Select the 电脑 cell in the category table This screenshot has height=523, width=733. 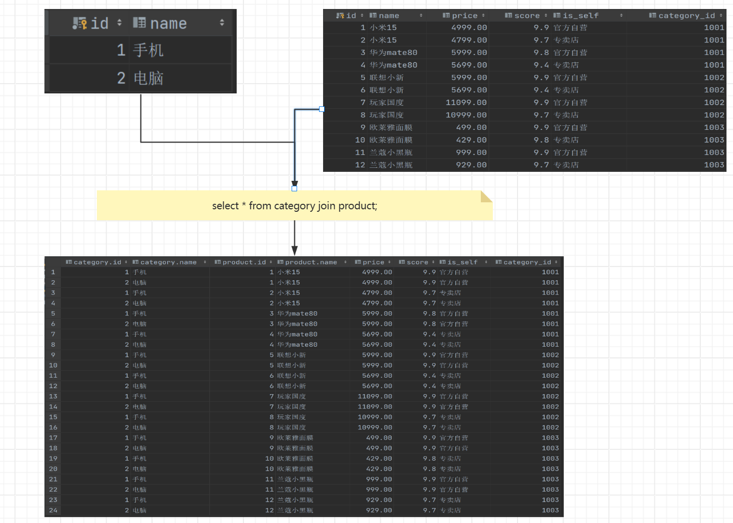(x=181, y=78)
